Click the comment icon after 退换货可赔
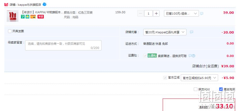Viewport: 237px width, 111px height. (x=190, y=56)
